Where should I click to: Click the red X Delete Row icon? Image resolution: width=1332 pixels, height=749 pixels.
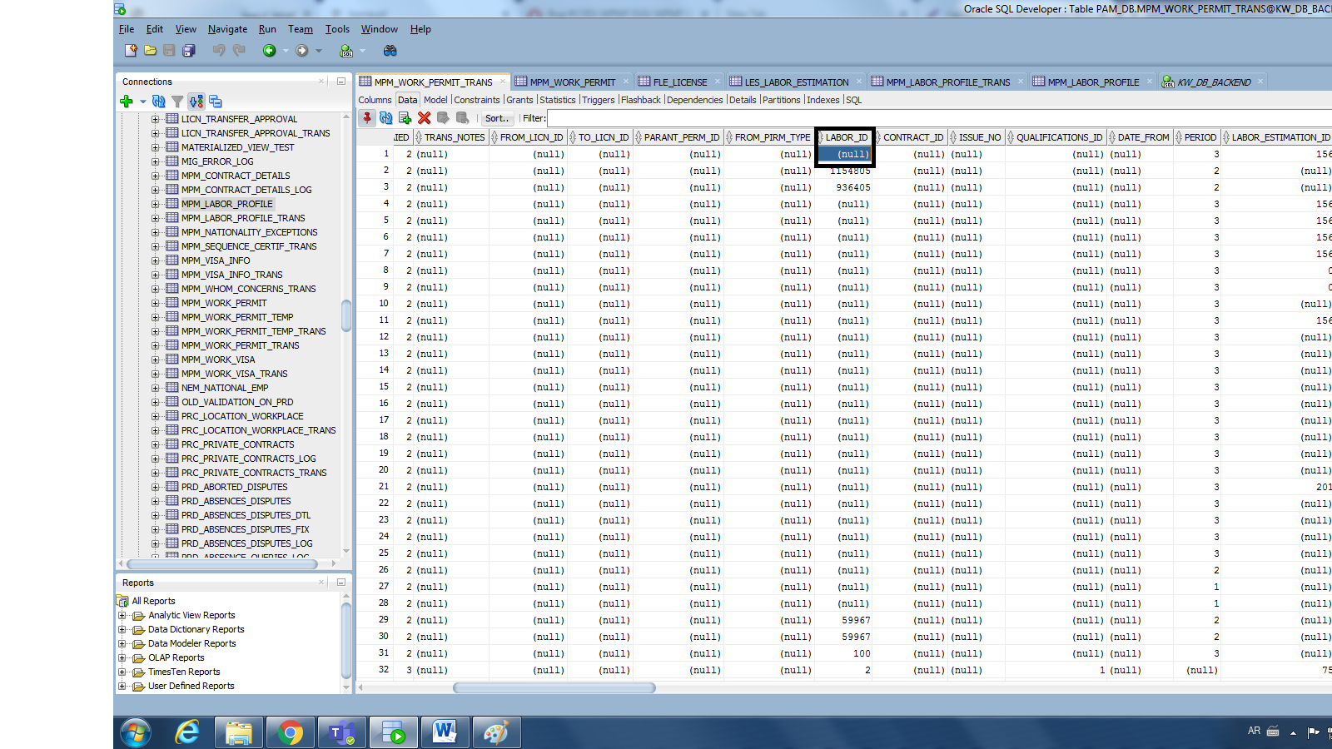click(x=425, y=118)
